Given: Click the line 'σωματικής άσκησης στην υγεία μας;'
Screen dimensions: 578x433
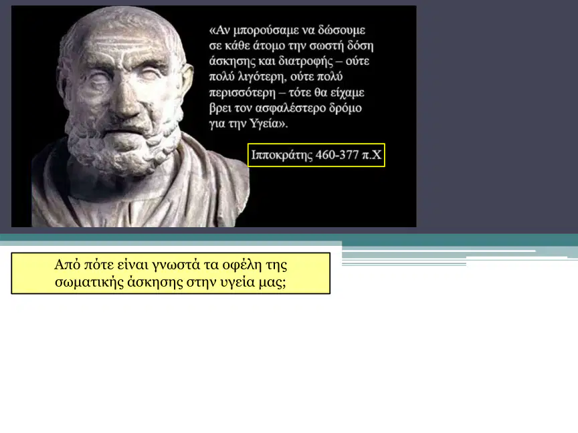Looking at the screenshot, I should click(171, 282).
